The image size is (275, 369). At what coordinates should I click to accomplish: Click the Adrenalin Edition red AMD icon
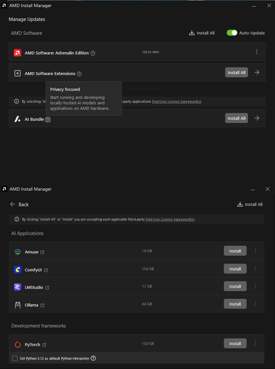click(18, 53)
